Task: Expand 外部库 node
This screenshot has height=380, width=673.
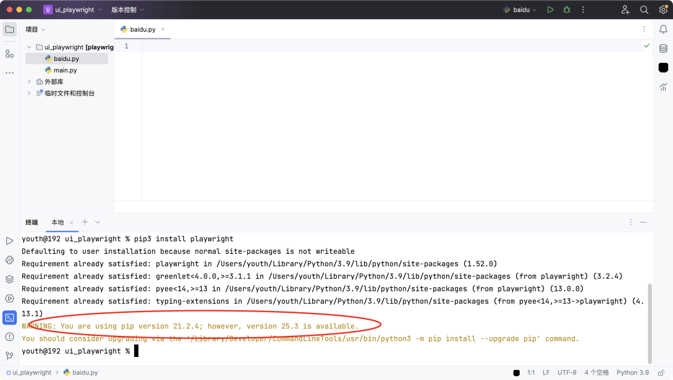Action: click(x=29, y=81)
